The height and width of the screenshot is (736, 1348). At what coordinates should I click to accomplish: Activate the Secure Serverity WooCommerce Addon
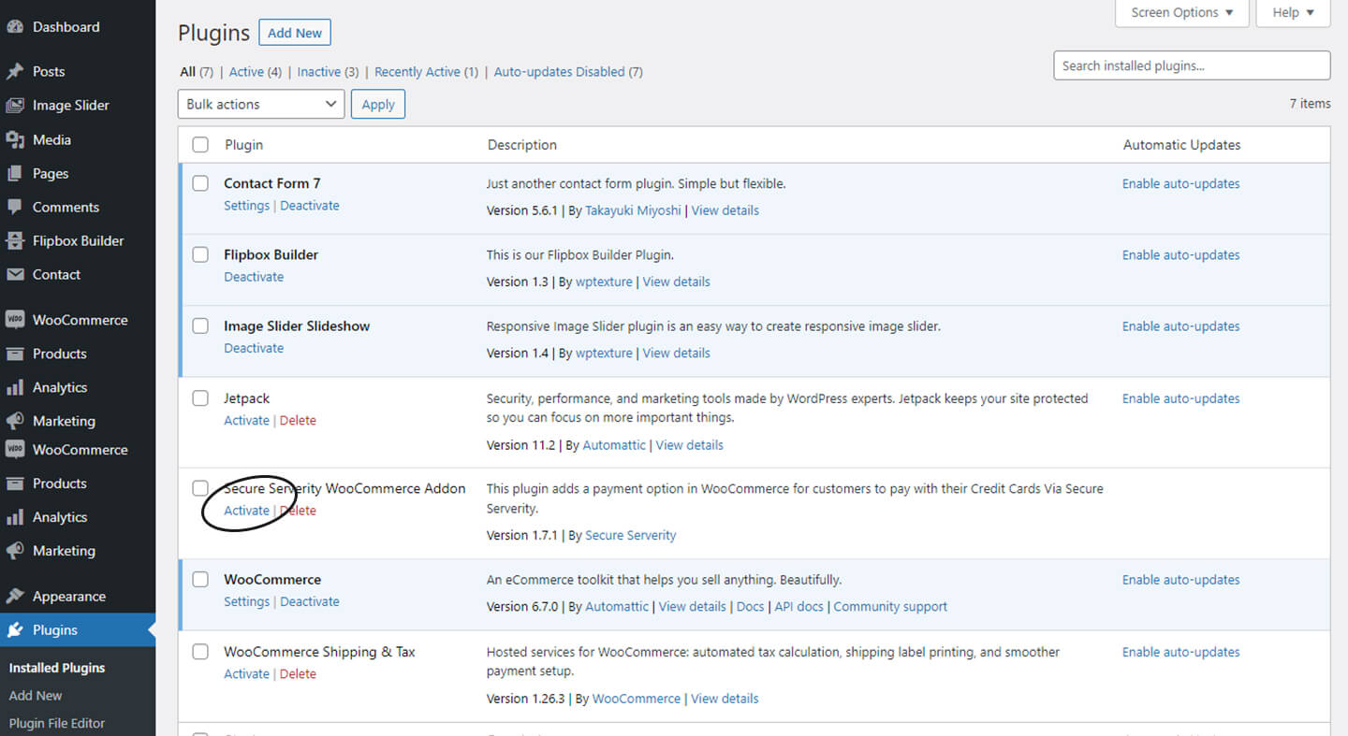pyautogui.click(x=246, y=511)
